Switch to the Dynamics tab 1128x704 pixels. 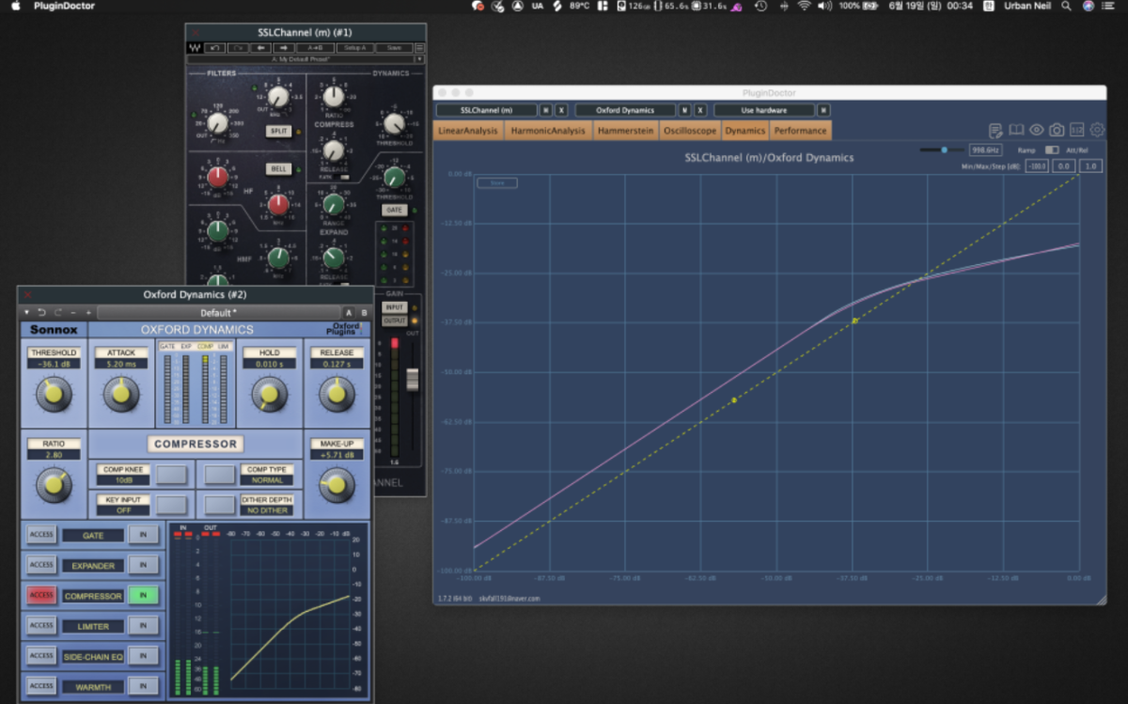(744, 131)
